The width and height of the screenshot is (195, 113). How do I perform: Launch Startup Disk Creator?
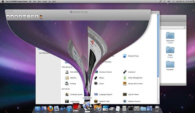tap(133, 83)
